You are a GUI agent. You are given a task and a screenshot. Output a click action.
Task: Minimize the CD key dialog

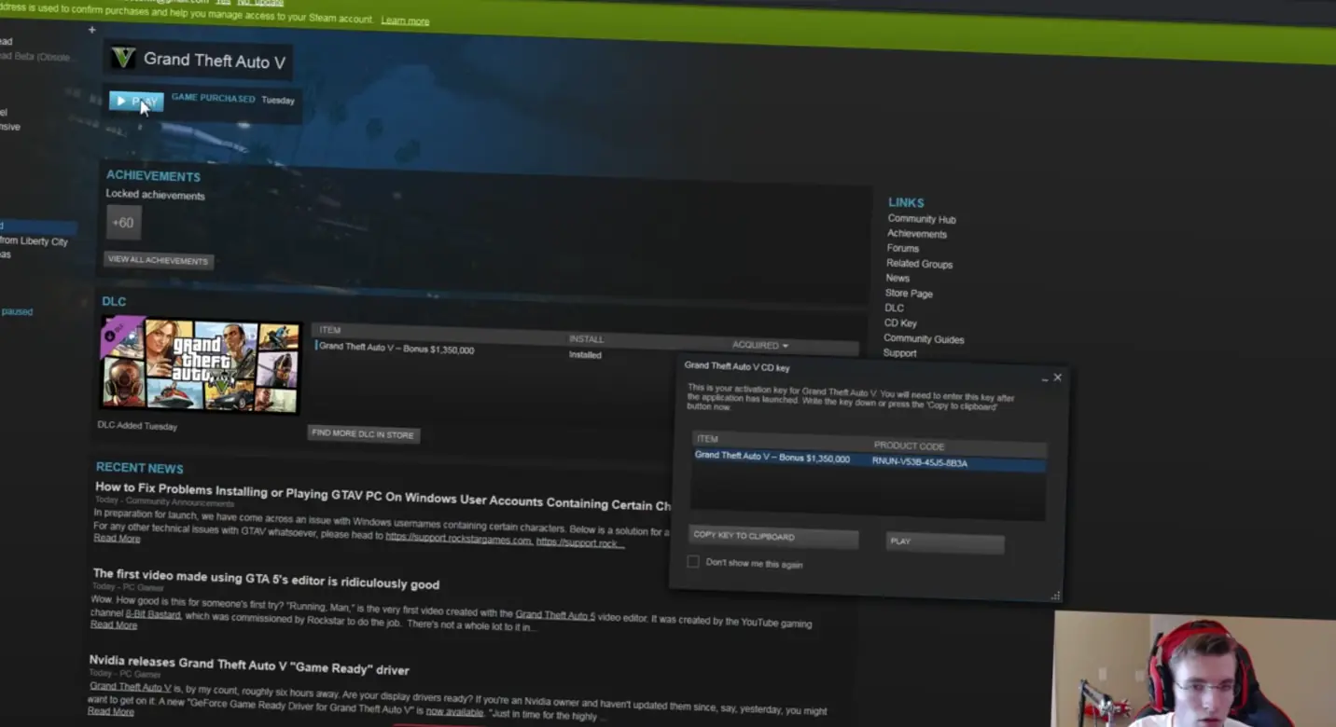(1044, 380)
